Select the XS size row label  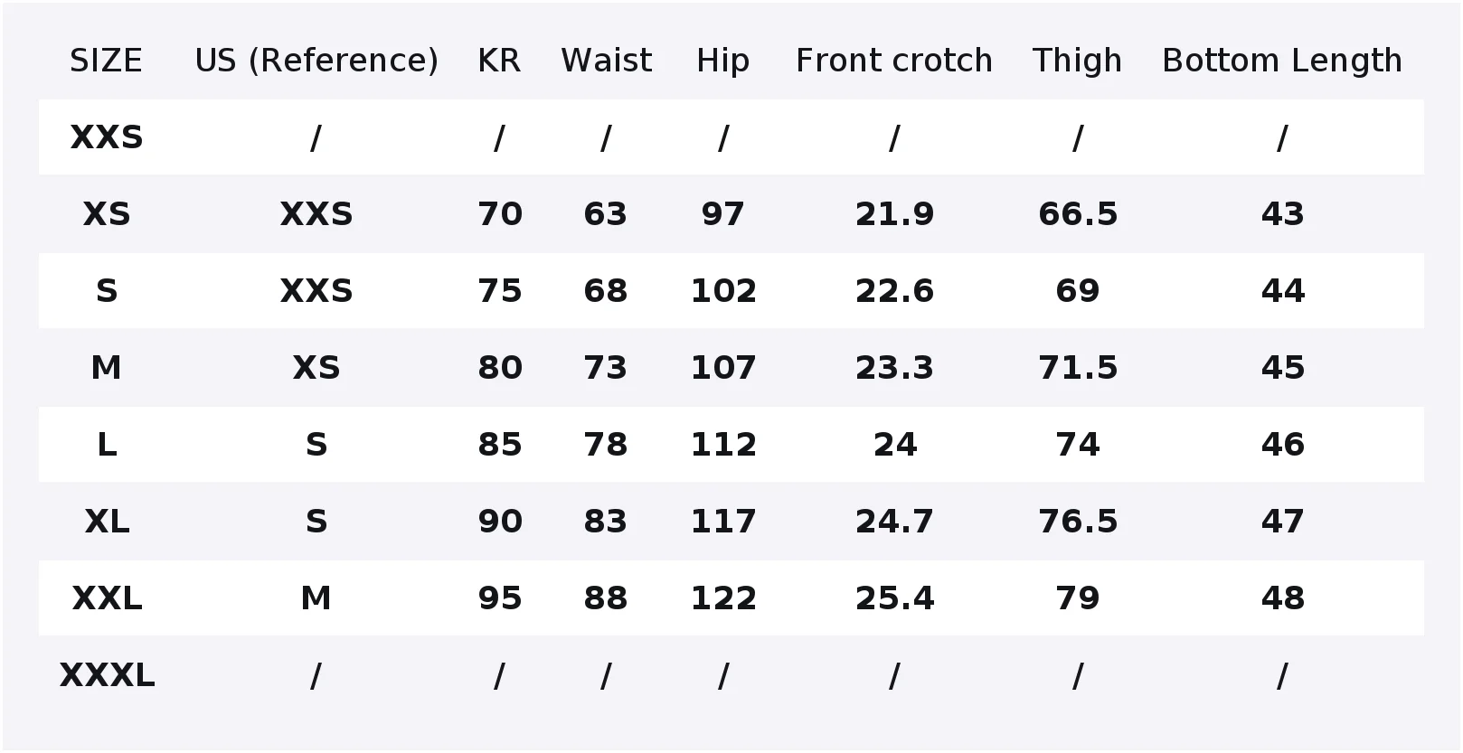[107, 214]
